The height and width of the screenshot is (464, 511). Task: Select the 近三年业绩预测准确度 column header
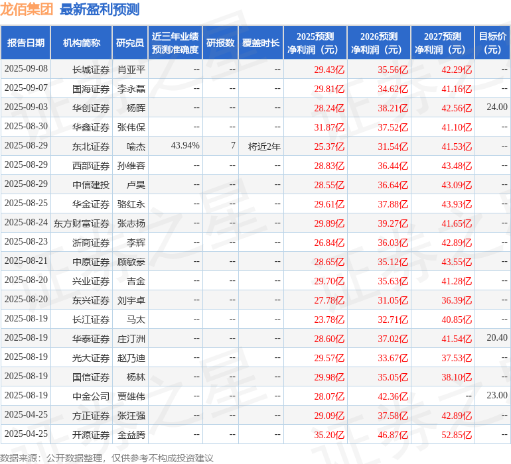(175, 43)
